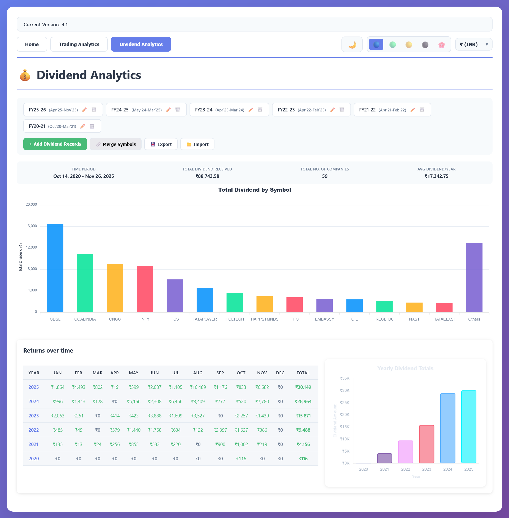
Task: Remove FY21-22 with its trash icon
Action: point(422,110)
